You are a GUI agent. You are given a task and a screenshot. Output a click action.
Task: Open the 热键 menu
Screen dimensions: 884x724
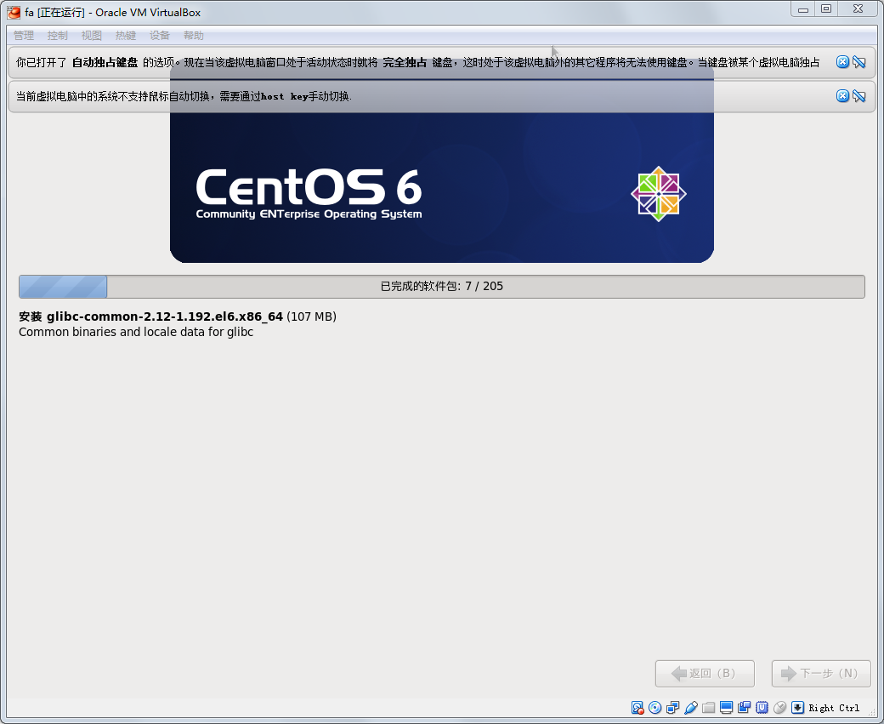pos(126,36)
